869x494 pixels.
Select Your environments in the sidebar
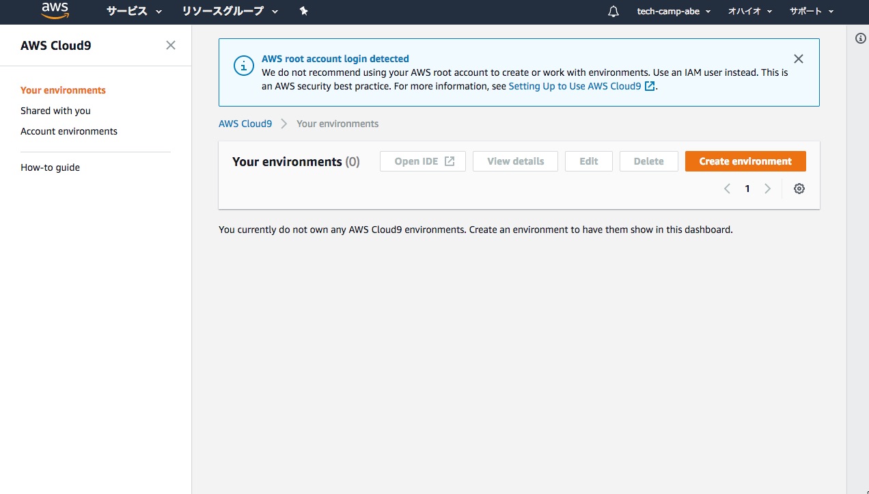click(x=63, y=90)
